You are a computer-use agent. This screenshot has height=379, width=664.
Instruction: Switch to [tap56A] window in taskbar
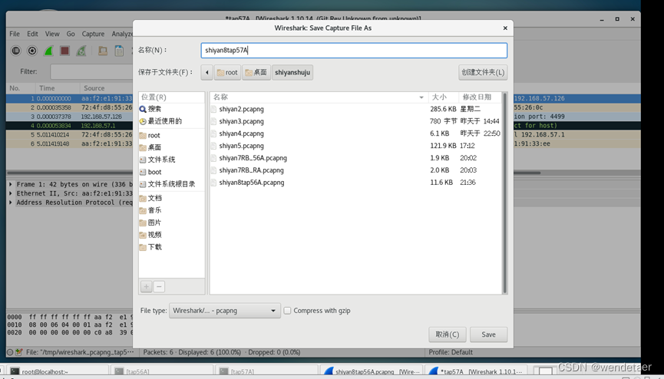[162, 371]
